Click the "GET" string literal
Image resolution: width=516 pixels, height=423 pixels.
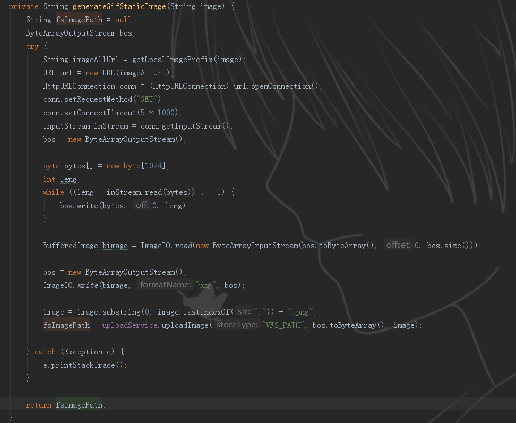147,99
